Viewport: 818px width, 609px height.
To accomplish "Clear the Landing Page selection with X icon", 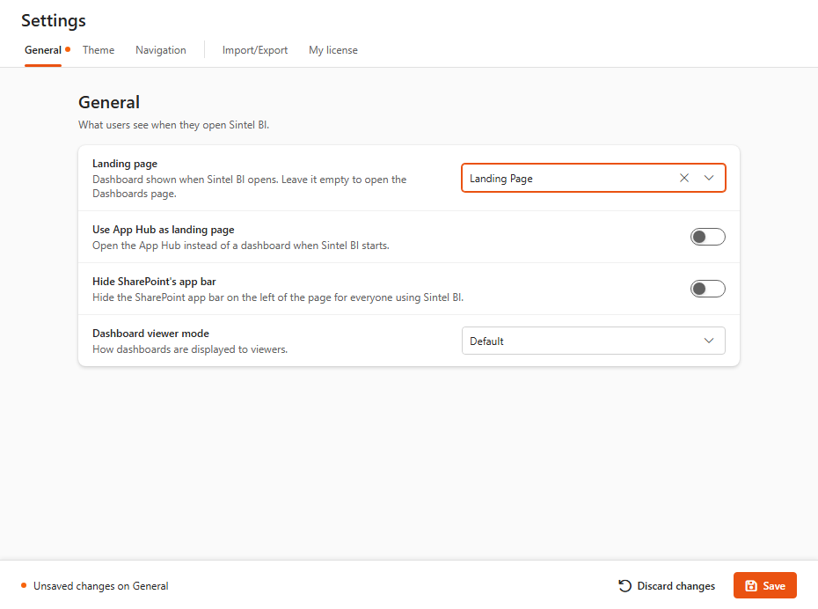I will [x=684, y=178].
